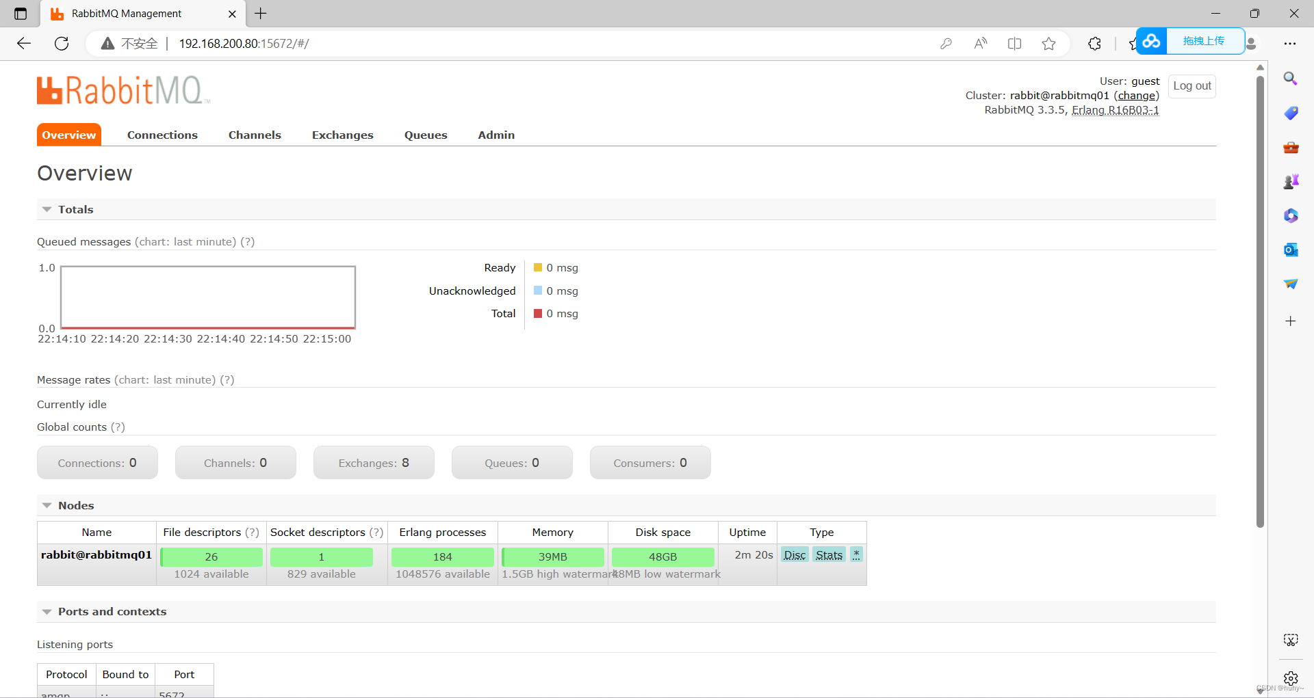Screen dimensions: 1314x698
Task: Switch to the Queues tab
Action: click(x=426, y=135)
